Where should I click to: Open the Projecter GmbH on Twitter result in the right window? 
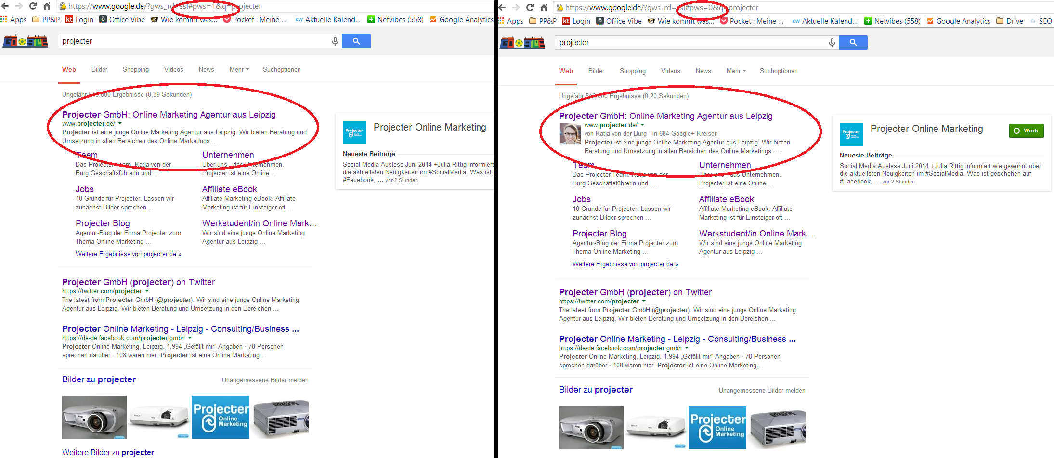[635, 292]
